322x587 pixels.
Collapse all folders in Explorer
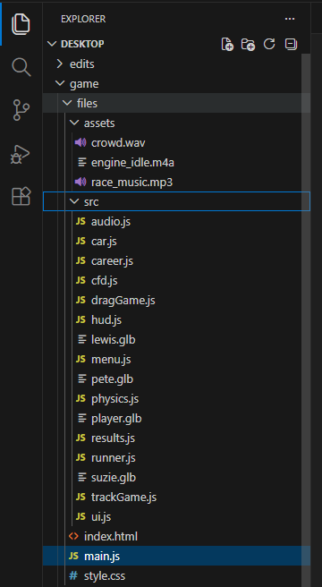coord(291,44)
